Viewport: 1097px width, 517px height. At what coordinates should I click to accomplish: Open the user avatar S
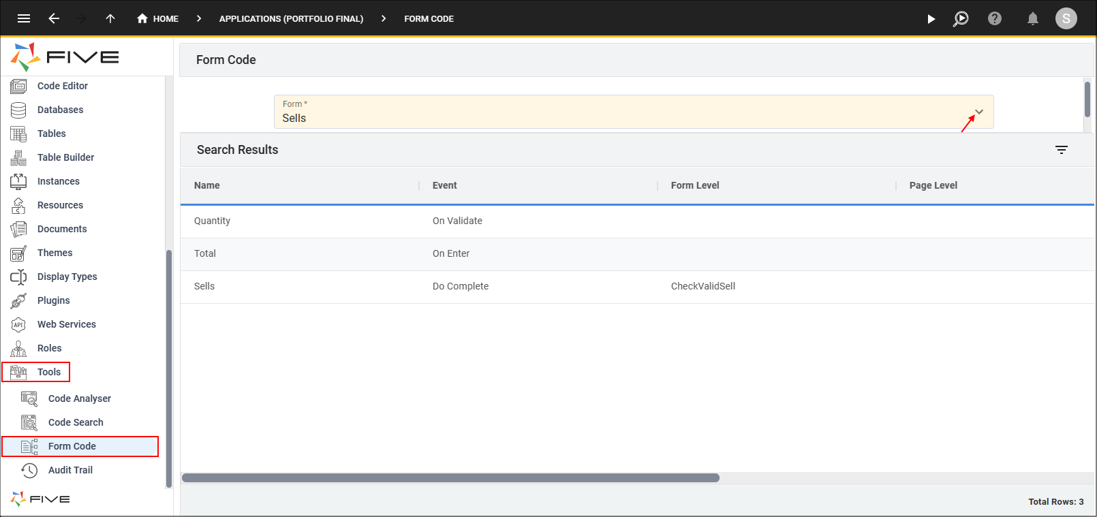coord(1066,18)
